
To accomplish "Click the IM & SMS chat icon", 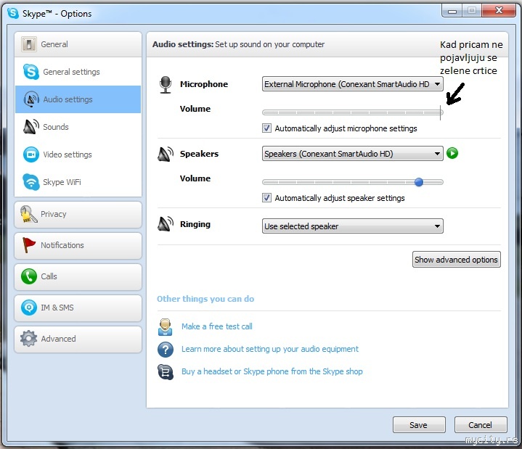I will tap(29, 308).
